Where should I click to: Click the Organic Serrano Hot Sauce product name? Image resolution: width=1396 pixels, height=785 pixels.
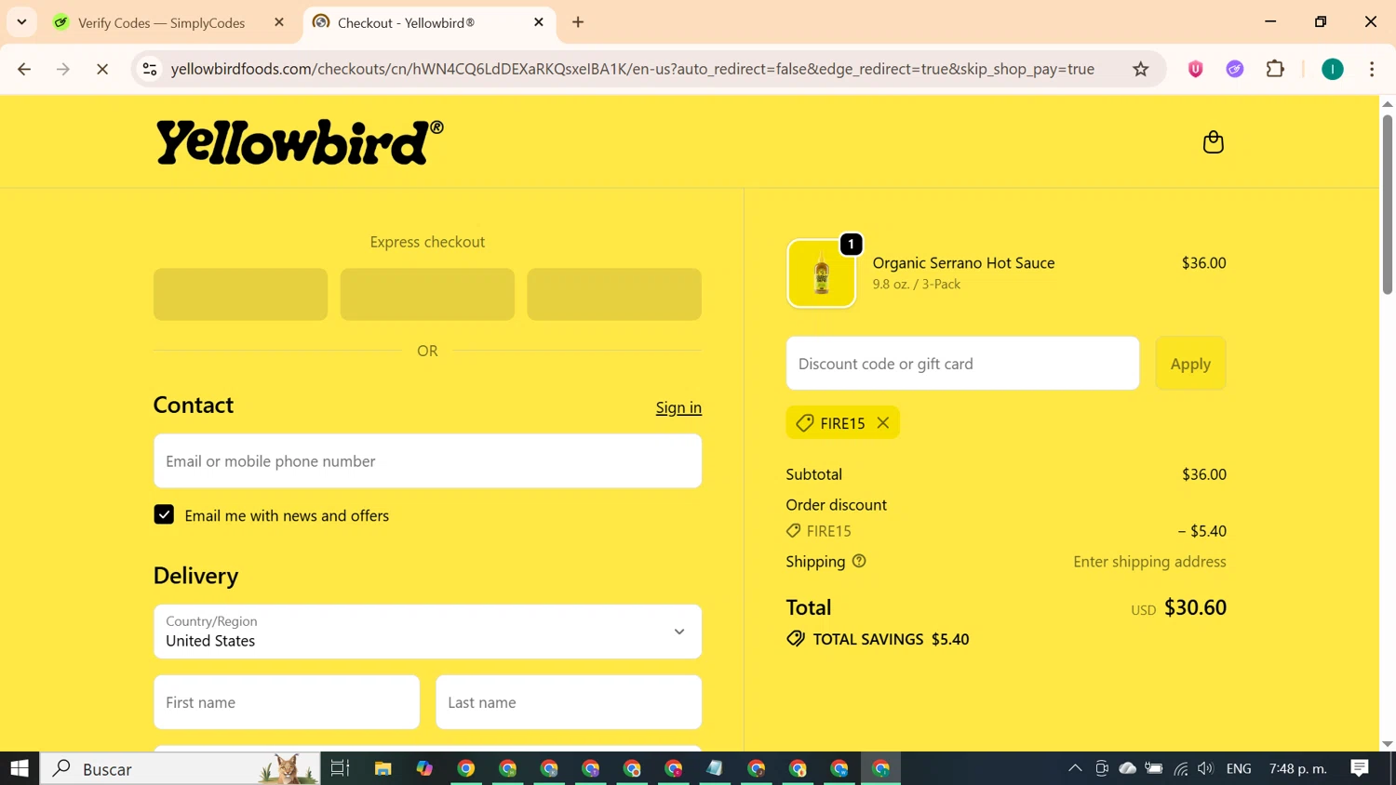[x=963, y=263]
